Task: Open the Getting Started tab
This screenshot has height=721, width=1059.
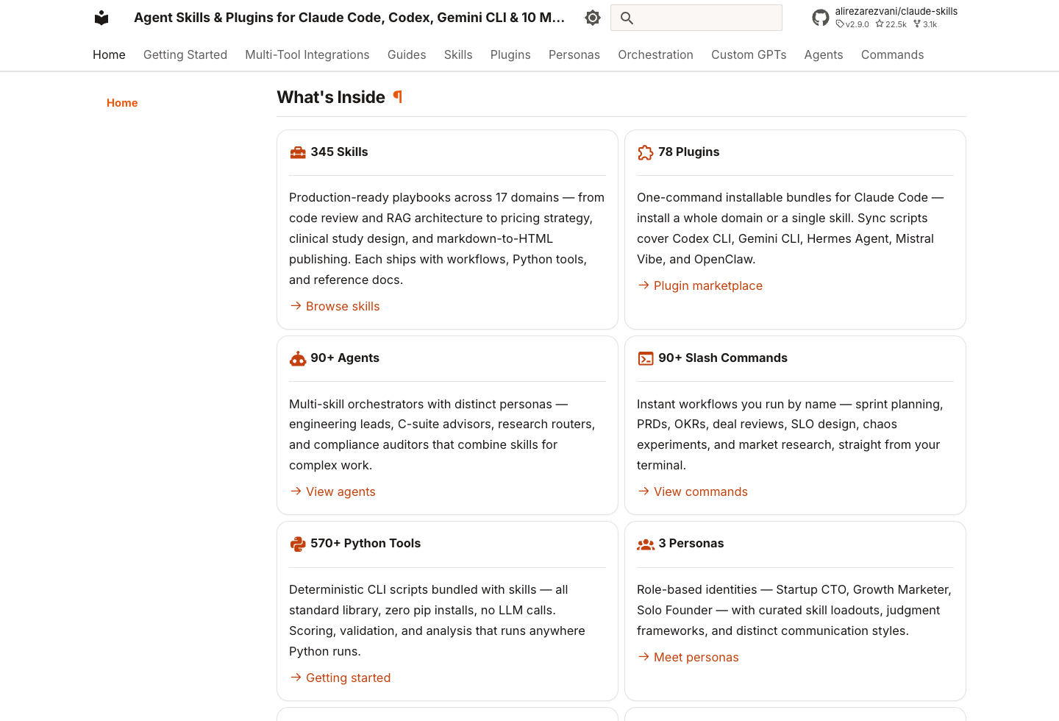Action: point(185,54)
